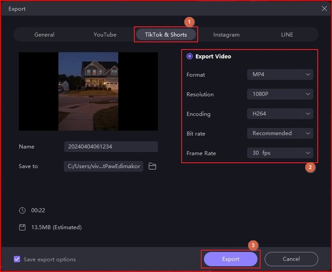
Task: Open the Encoding H264 dropdown
Action: [280, 114]
